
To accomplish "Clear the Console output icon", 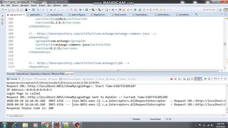I will [185, 79].
